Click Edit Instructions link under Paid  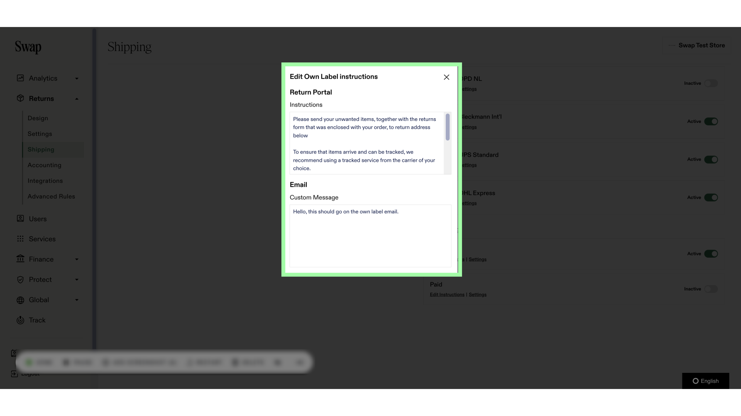tap(447, 295)
